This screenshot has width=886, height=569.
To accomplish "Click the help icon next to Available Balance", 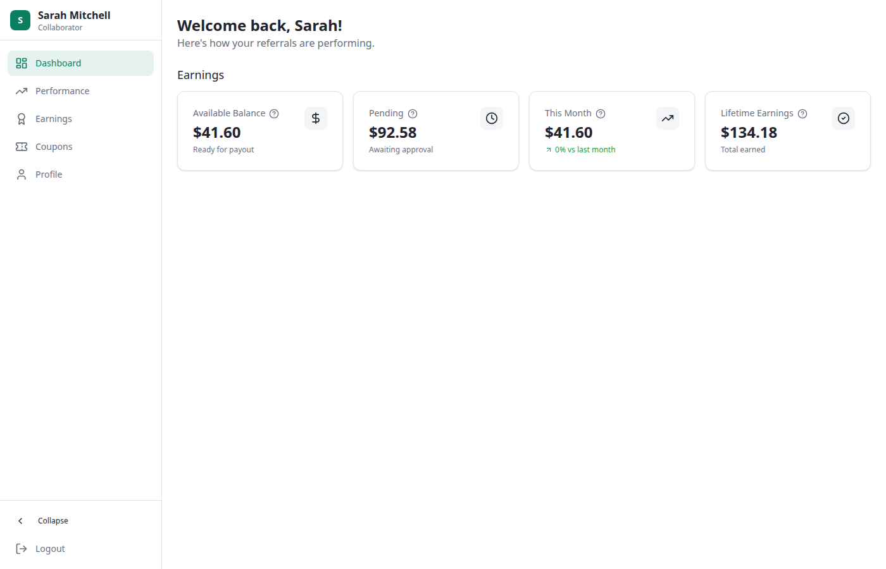I will [x=274, y=113].
